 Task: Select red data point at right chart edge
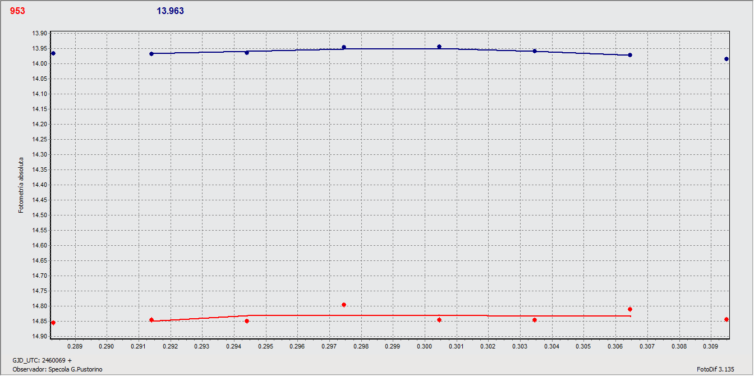(727, 319)
